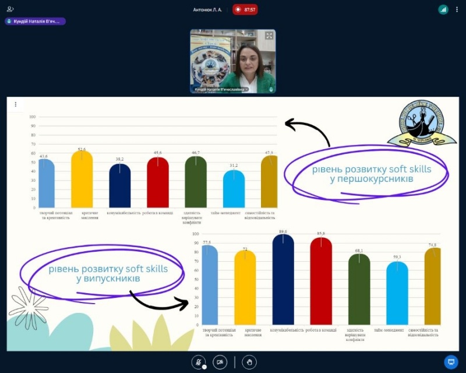Click the microphone icon on presenter's video tile
Image resolution: width=466 pixels, height=373 pixels.
click(x=271, y=89)
